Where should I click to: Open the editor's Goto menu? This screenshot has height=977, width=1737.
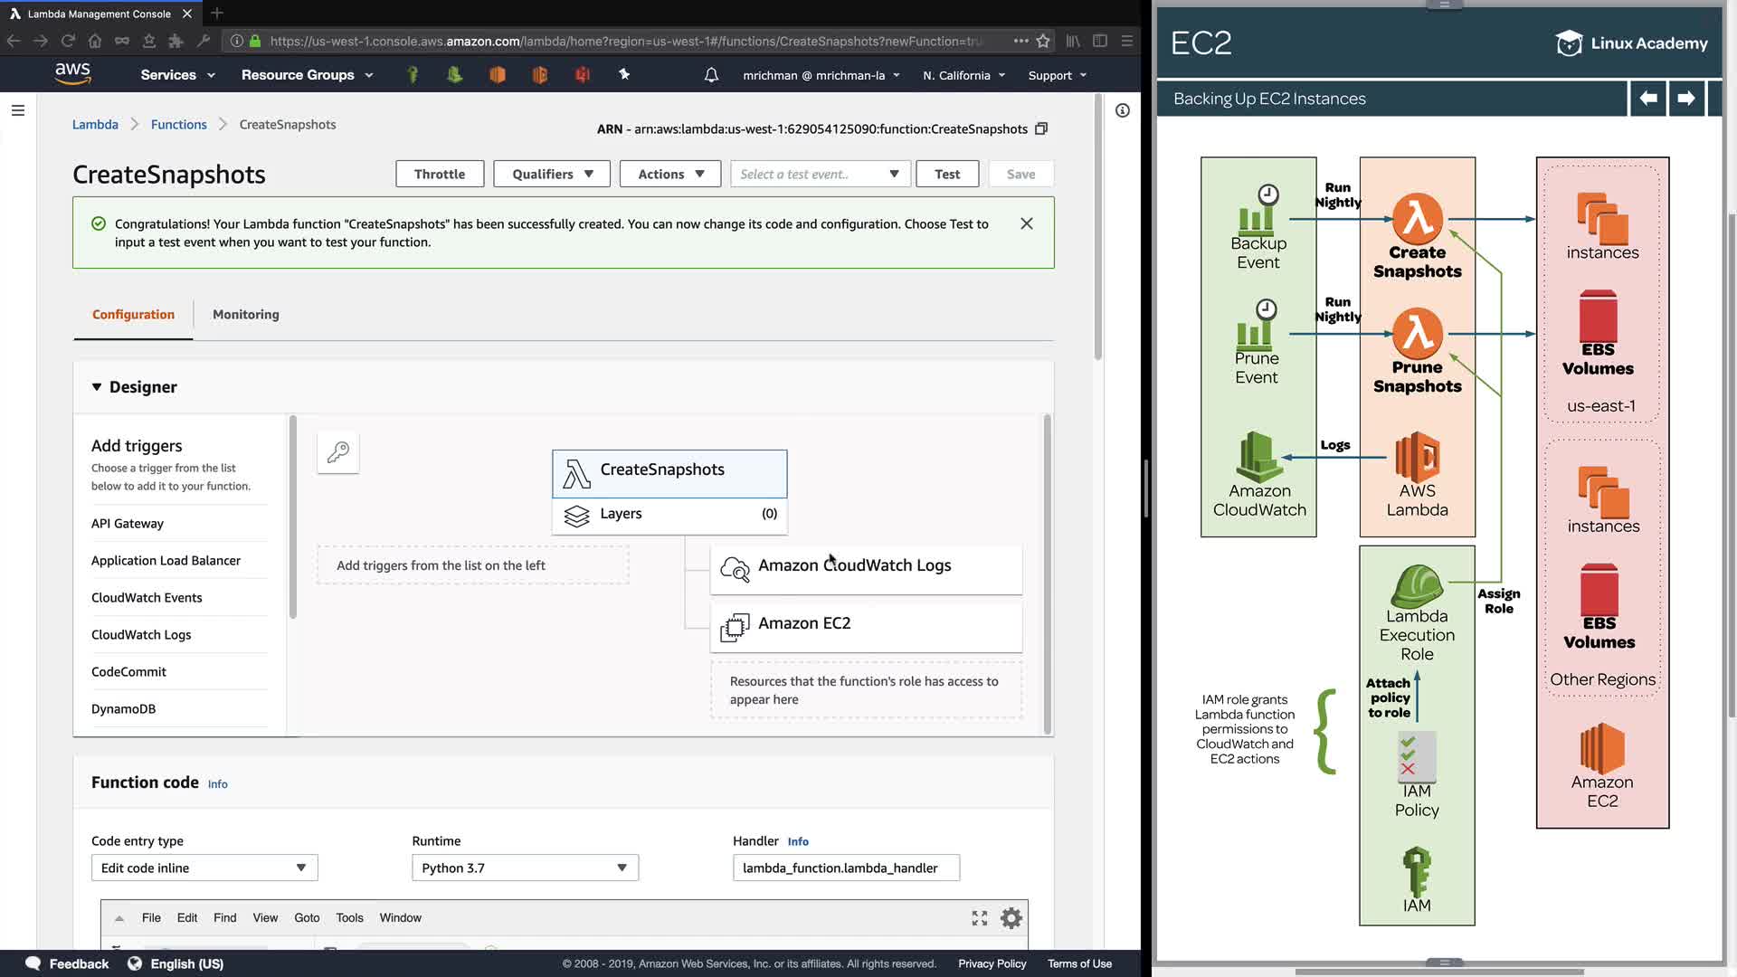tap(307, 917)
